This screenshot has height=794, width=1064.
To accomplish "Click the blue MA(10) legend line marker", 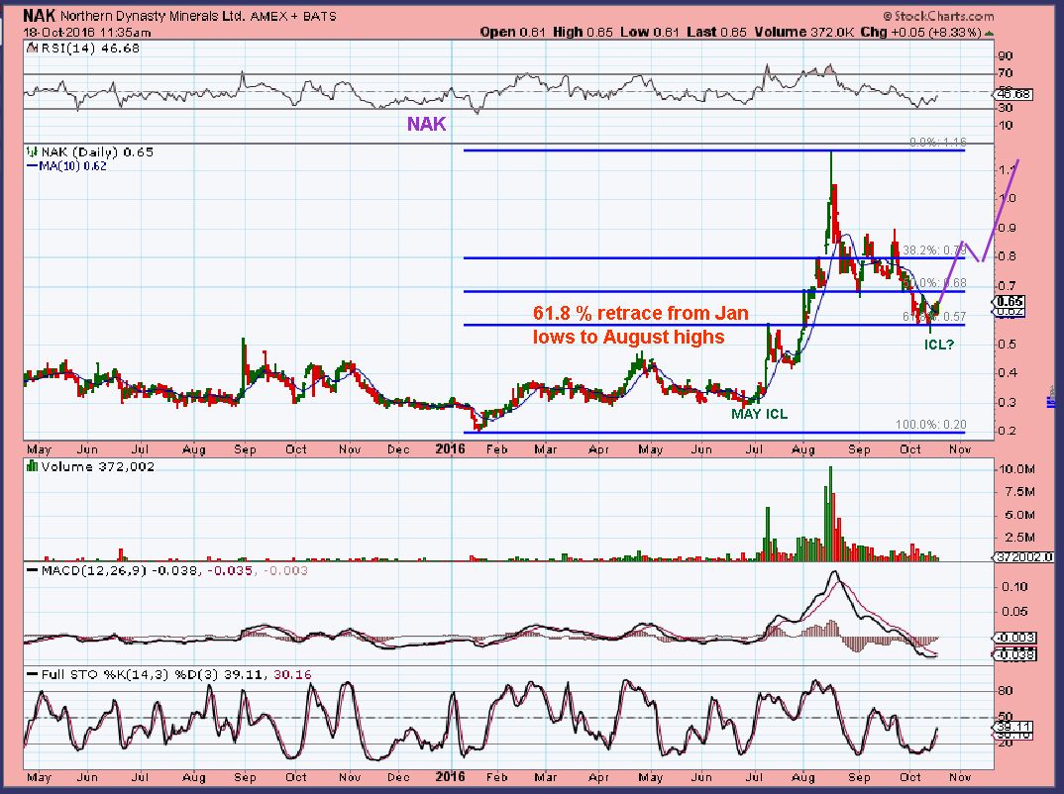I will (32, 166).
